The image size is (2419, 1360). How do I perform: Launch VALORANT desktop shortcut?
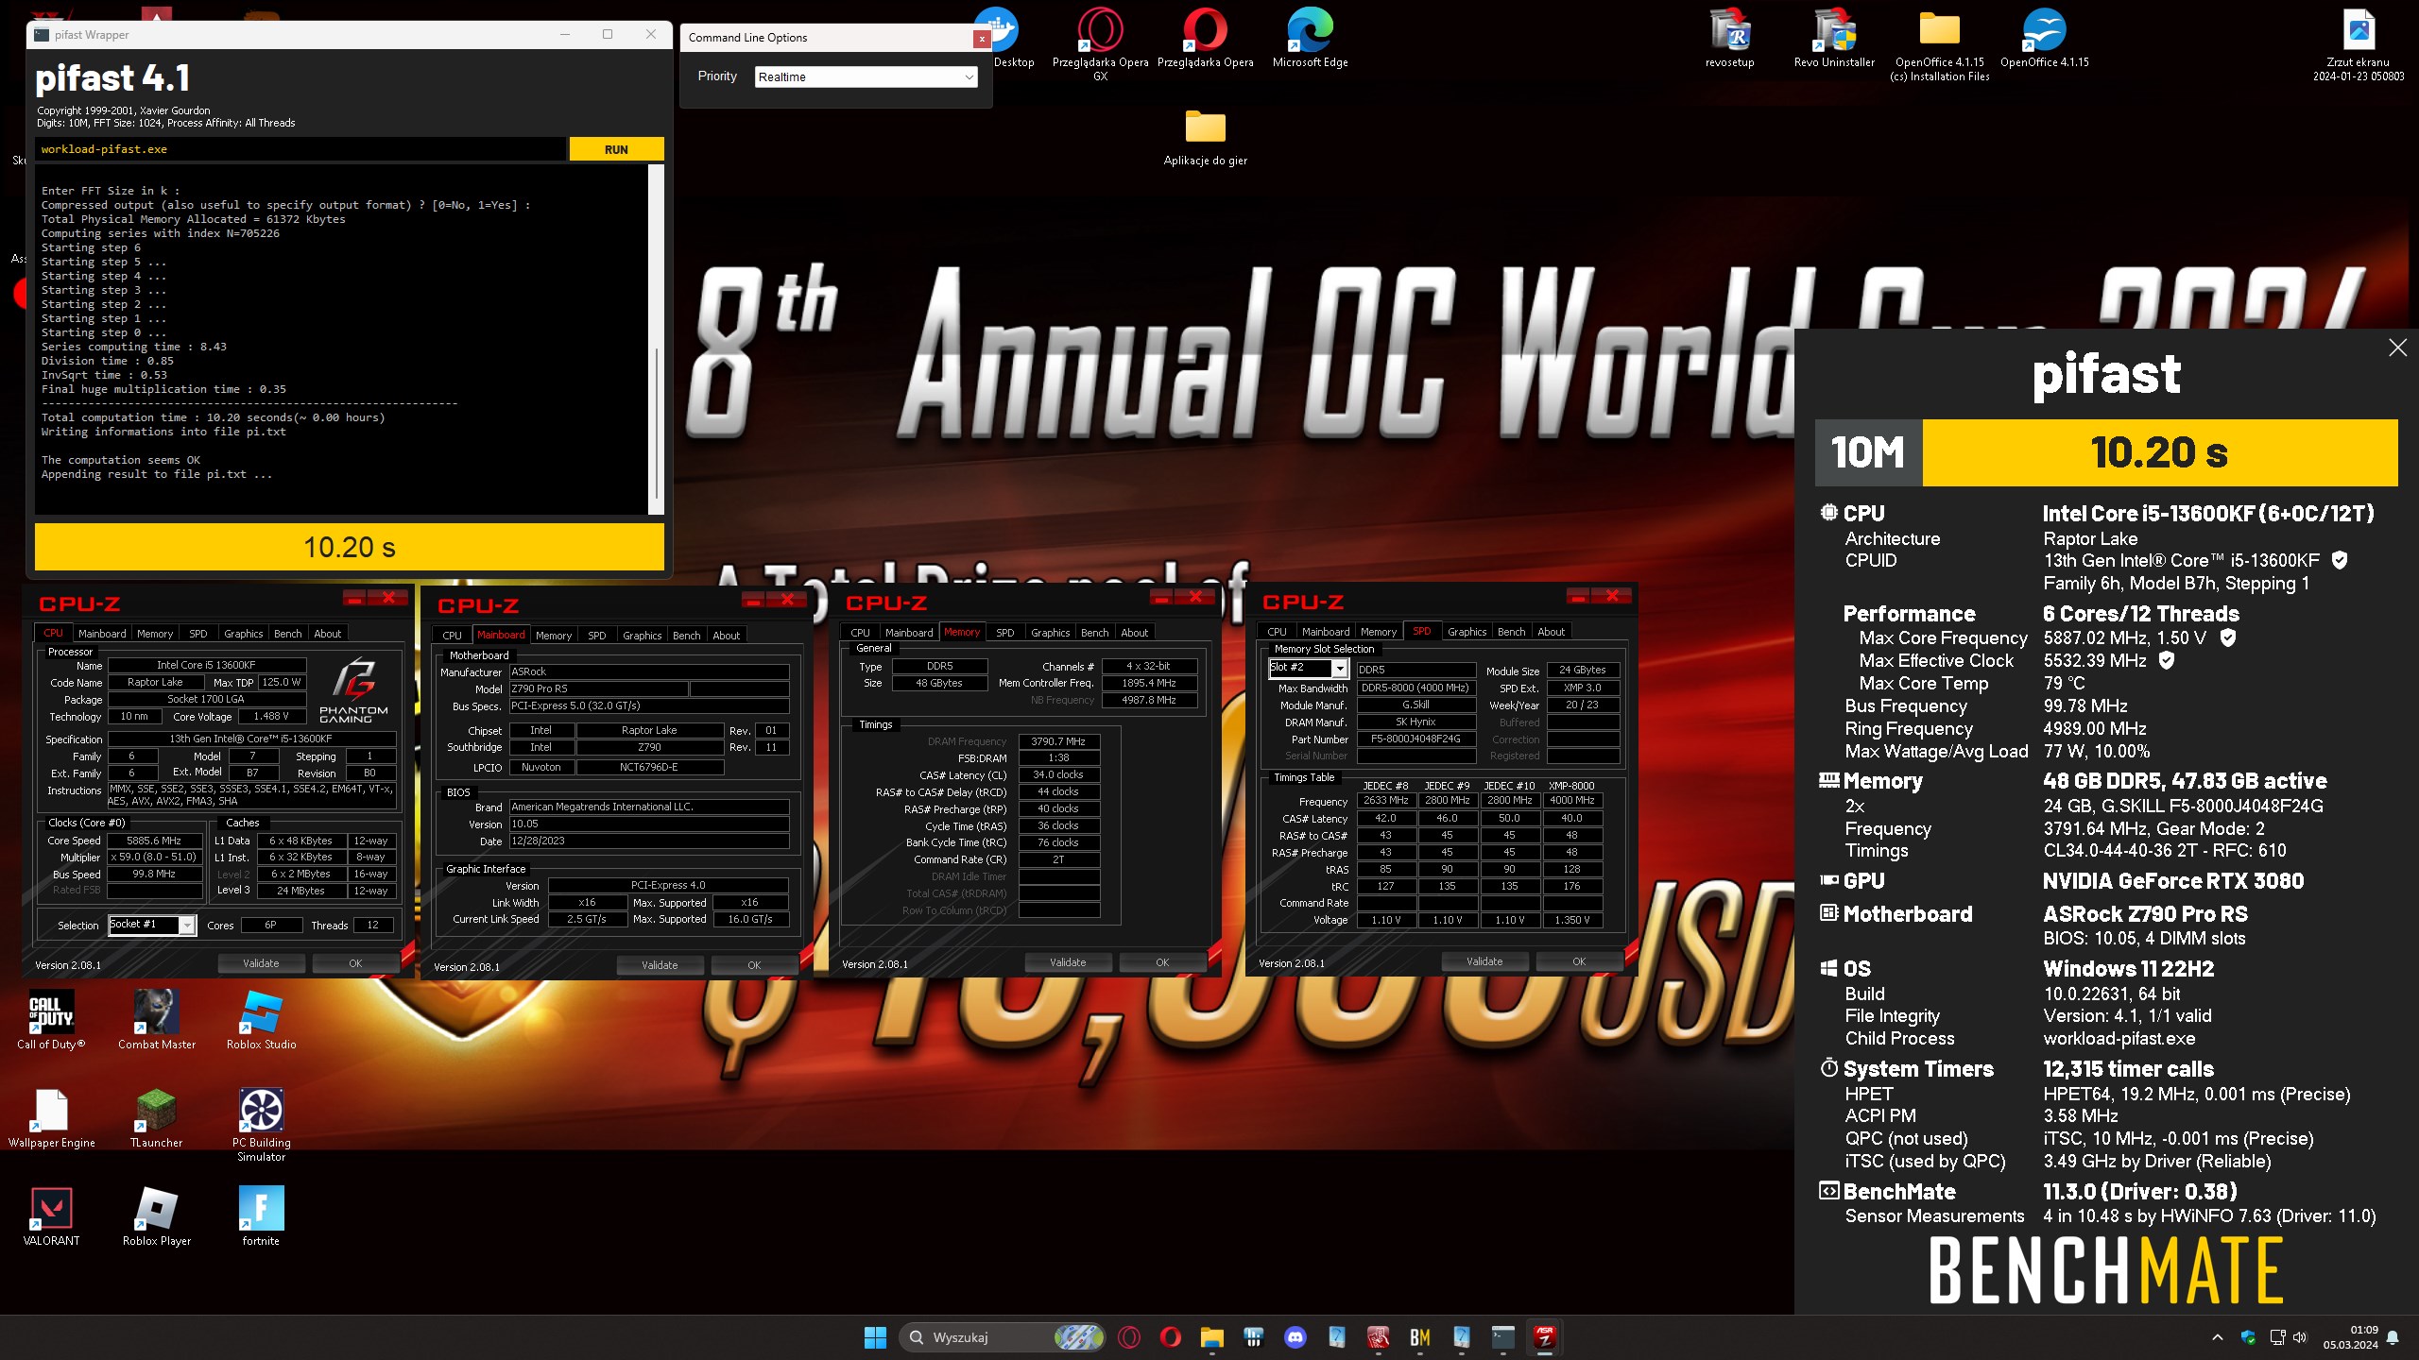pos(51,1215)
